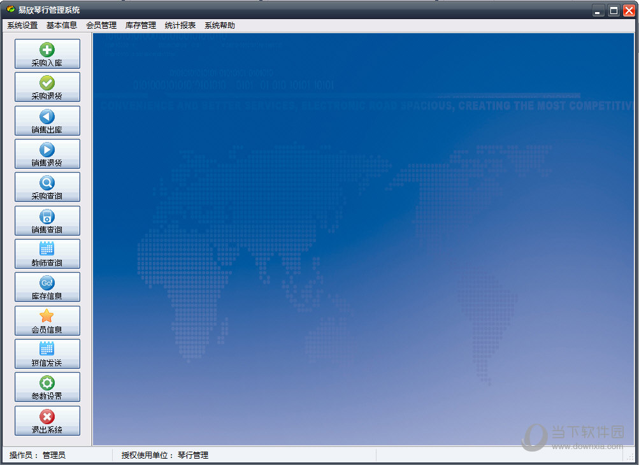Open the 系统帮助 menu

tap(220, 25)
